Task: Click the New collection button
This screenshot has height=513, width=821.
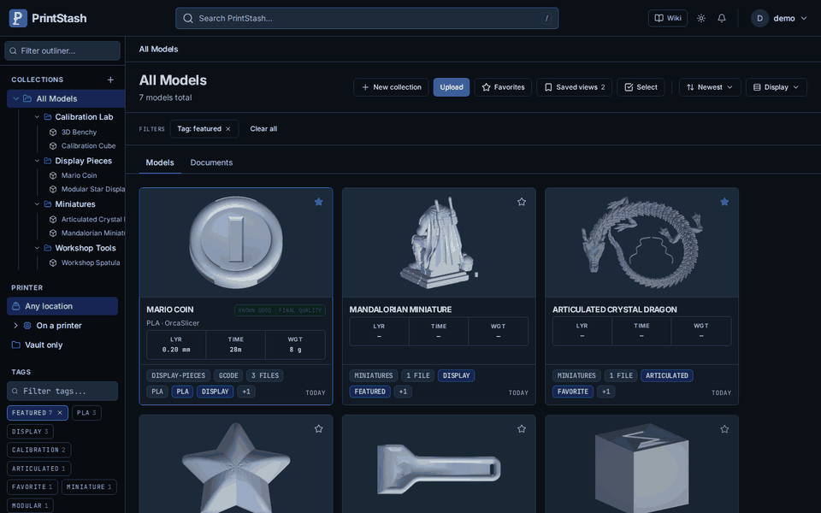Action: 391,87
